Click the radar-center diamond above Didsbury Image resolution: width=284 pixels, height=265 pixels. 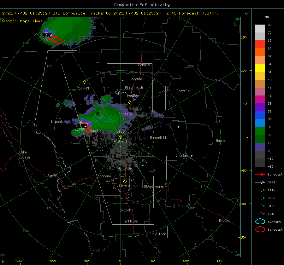coord(120,137)
